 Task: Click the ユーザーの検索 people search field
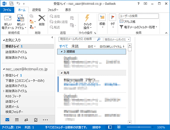coord(139,16)
